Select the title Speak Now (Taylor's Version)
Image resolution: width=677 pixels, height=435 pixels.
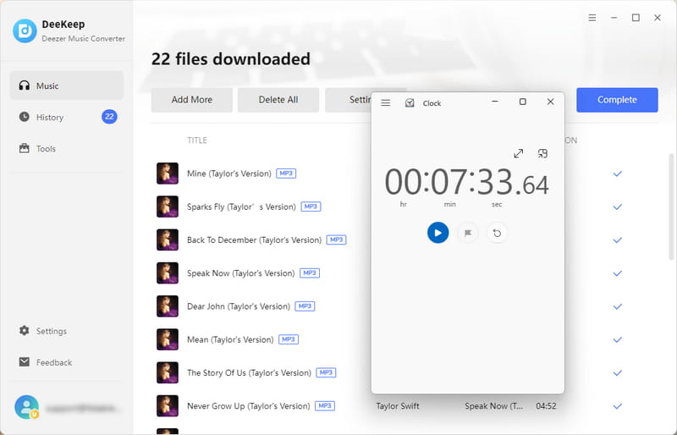click(x=241, y=273)
